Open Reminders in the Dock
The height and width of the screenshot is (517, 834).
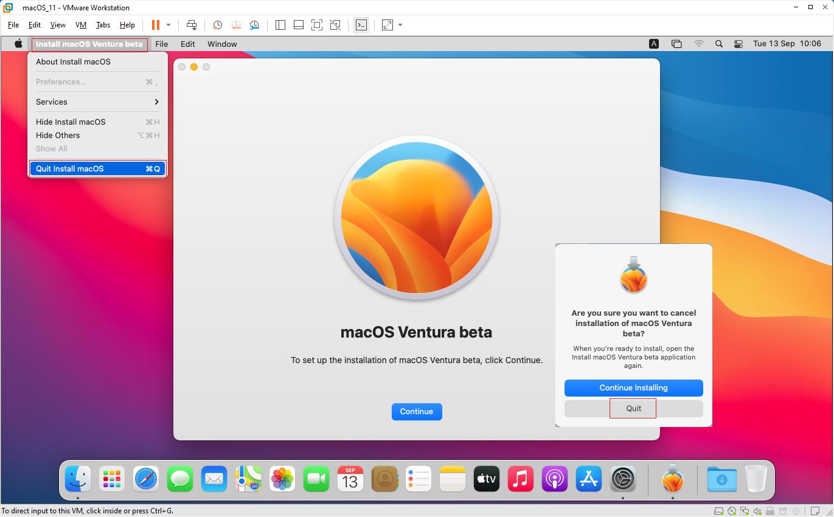(x=419, y=479)
